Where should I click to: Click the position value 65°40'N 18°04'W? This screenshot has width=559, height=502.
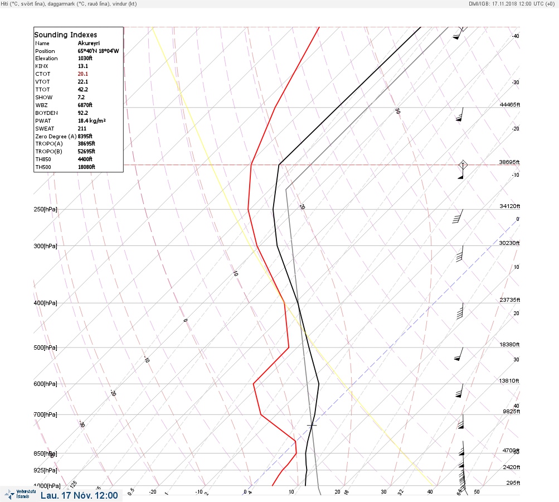99,51
